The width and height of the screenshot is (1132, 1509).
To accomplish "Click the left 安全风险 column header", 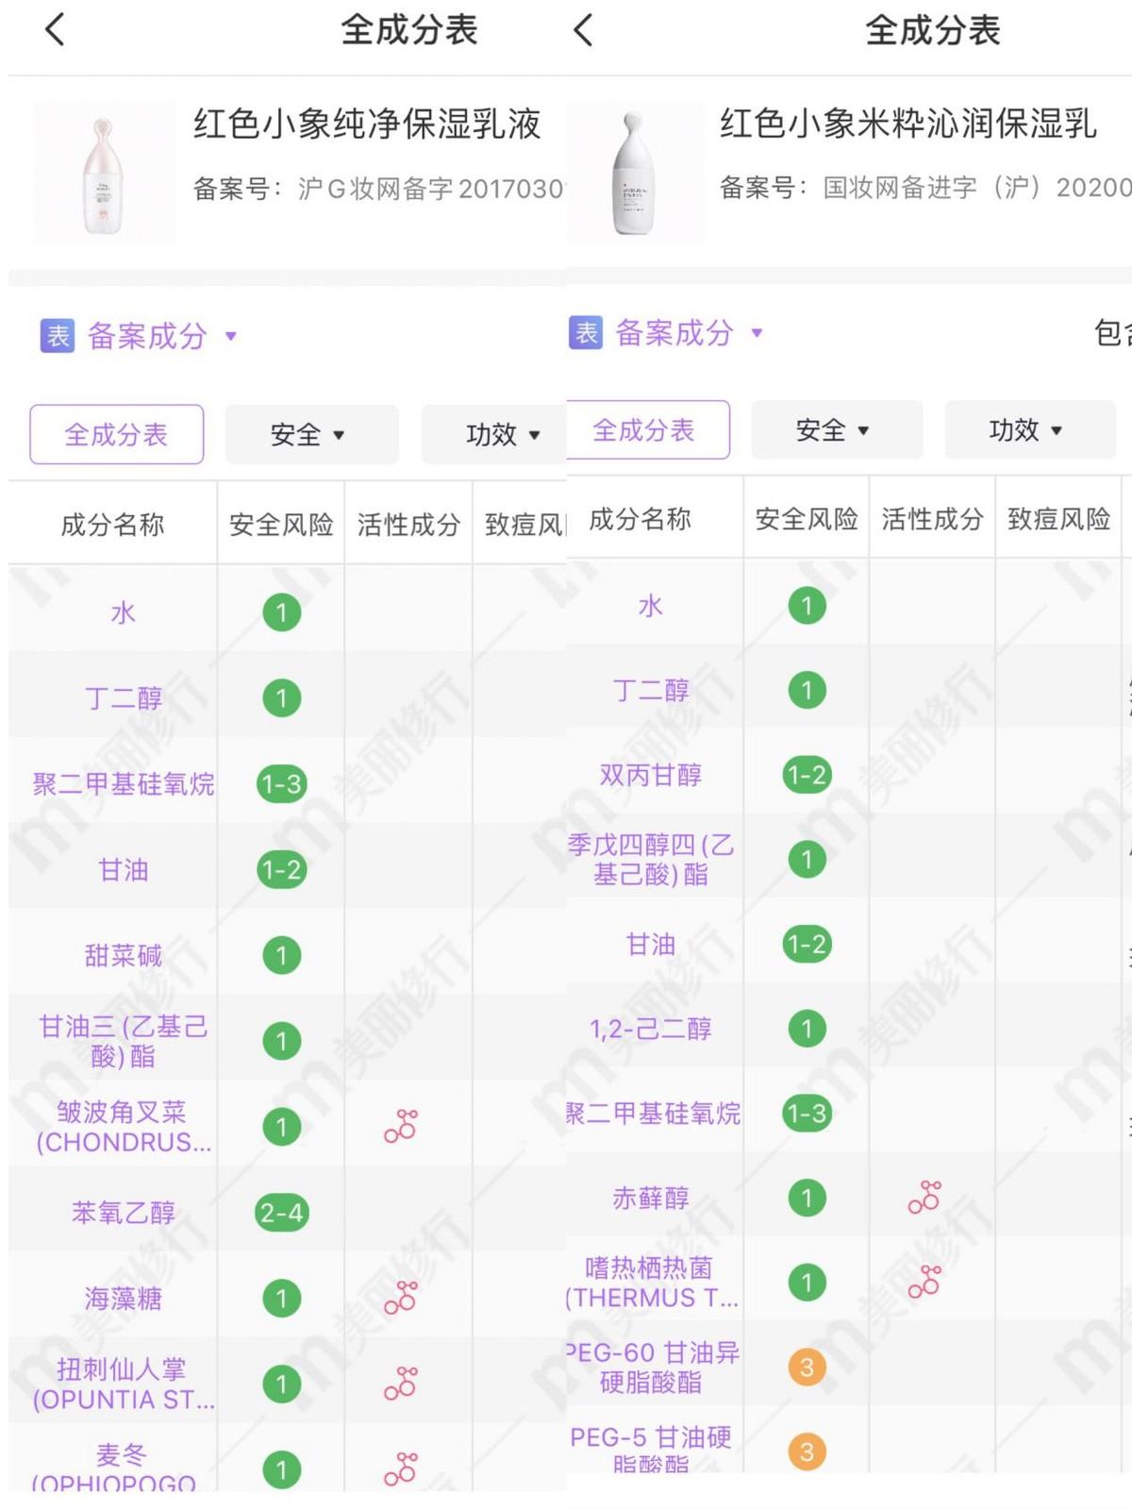I will 281,524.
